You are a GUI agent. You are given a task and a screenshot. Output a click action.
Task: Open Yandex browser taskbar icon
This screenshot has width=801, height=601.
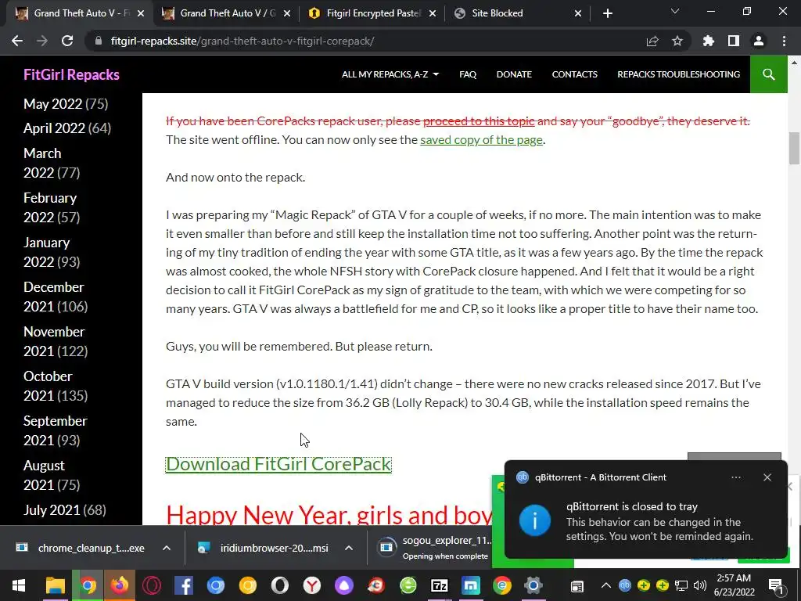coord(311,585)
